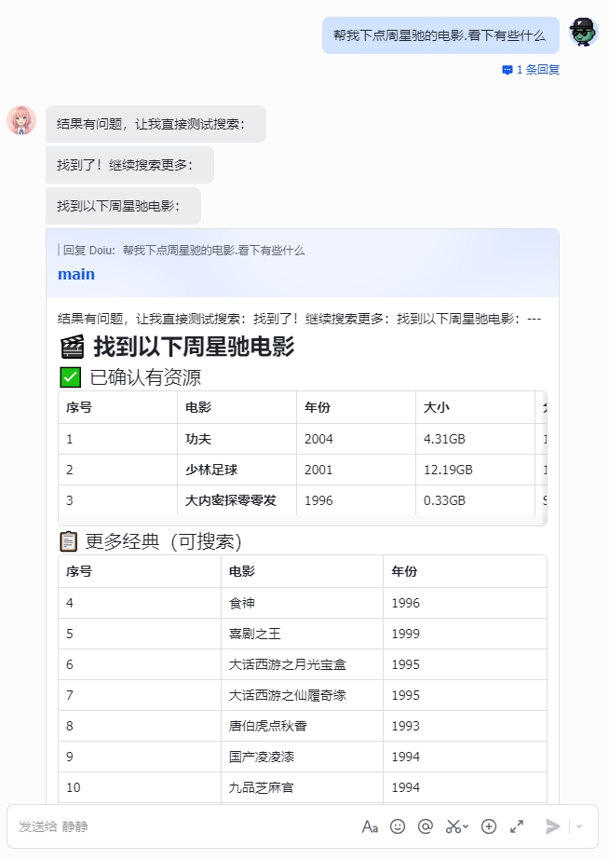
Task: Click the quoted reply '回复 Doiu' line
Action: pos(182,251)
